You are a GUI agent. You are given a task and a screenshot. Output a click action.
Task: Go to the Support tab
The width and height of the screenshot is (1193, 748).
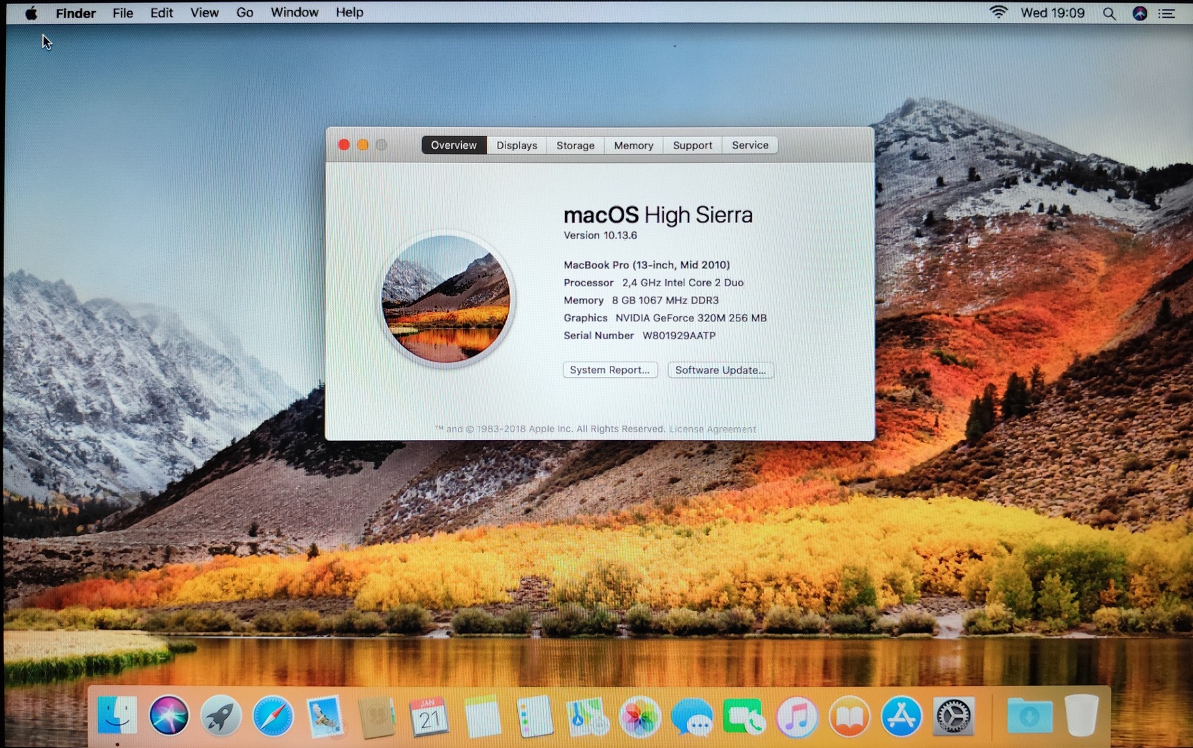click(693, 145)
